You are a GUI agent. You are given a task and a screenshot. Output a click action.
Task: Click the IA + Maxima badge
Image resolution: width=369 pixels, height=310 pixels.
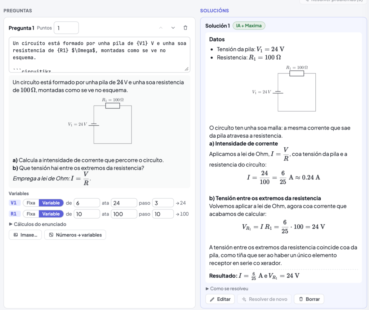pyautogui.click(x=249, y=26)
